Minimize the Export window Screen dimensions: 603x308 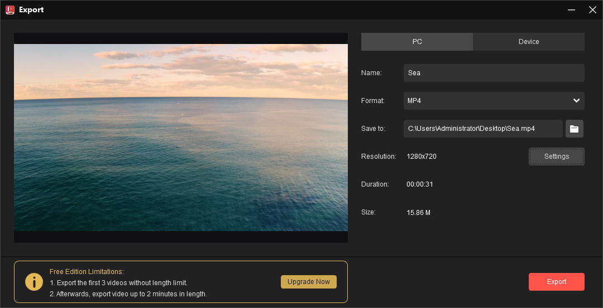571,9
